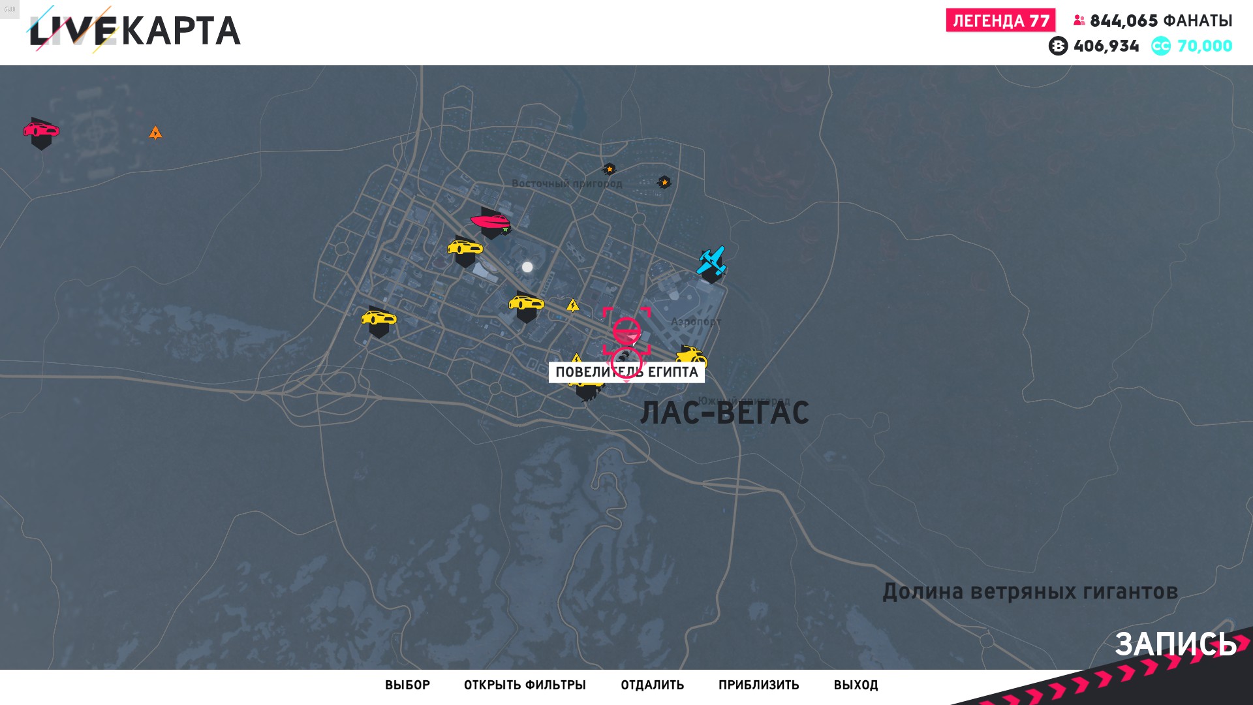
Task: Click the bucks currency coin icon
Action: tap(1058, 46)
